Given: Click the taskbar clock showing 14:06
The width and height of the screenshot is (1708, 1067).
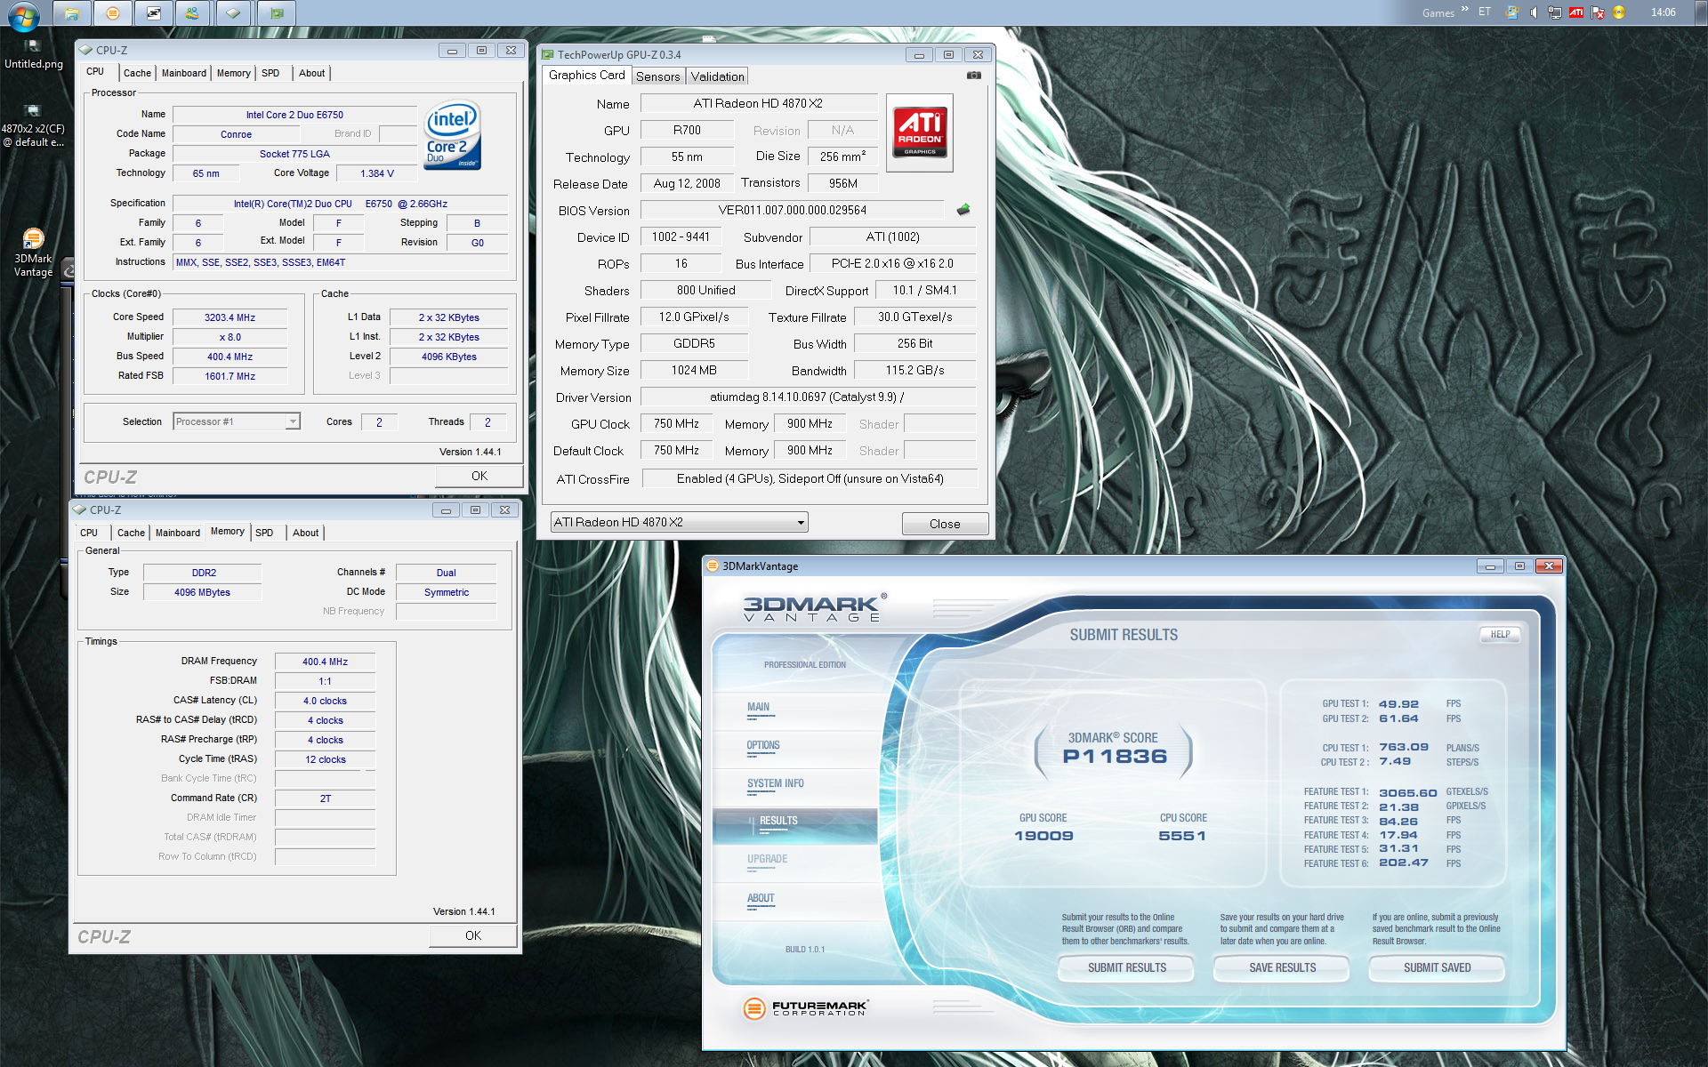Looking at the screenshot, I should click(1663, 12).
